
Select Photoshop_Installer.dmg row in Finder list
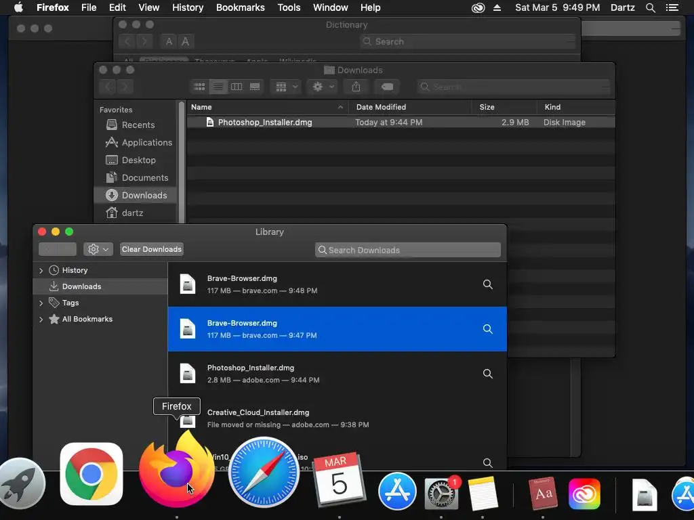401,123
